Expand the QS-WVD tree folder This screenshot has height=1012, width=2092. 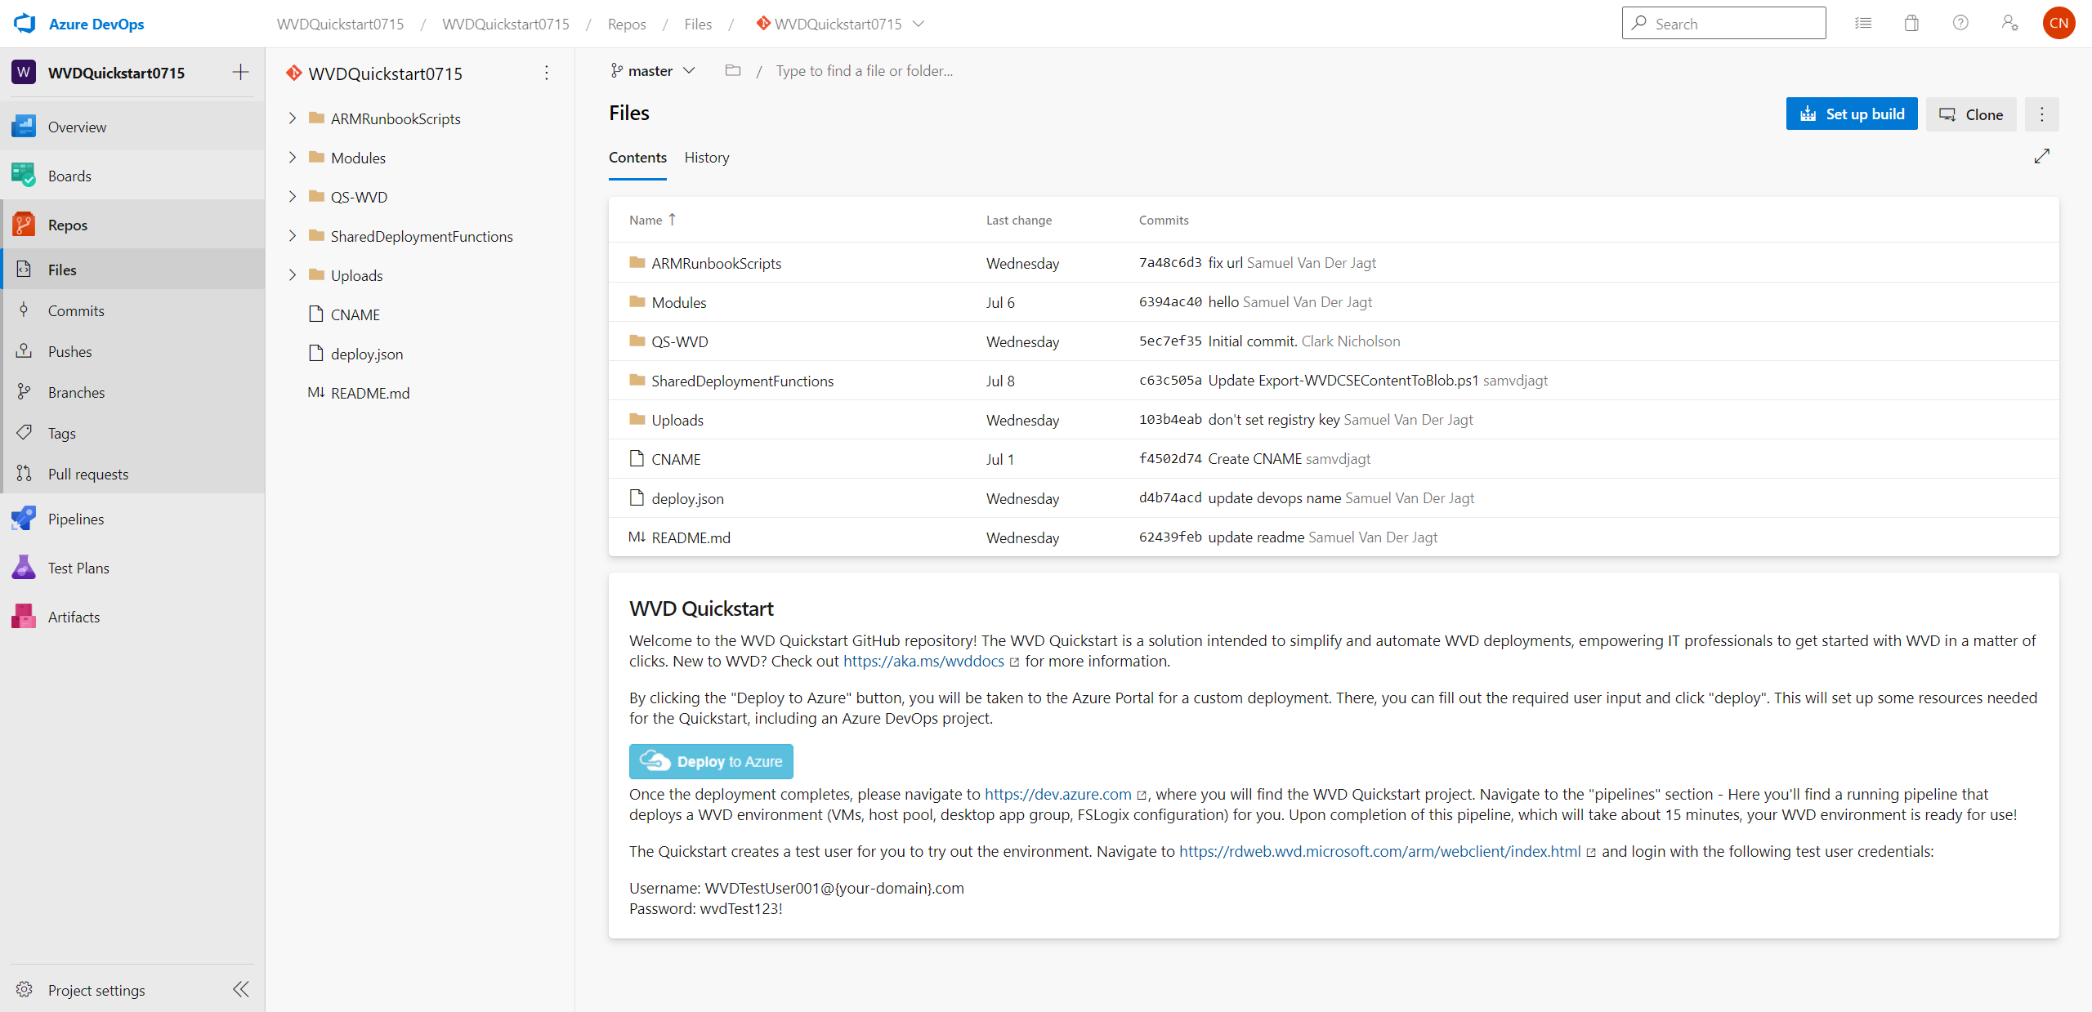(x=293, y=196)
